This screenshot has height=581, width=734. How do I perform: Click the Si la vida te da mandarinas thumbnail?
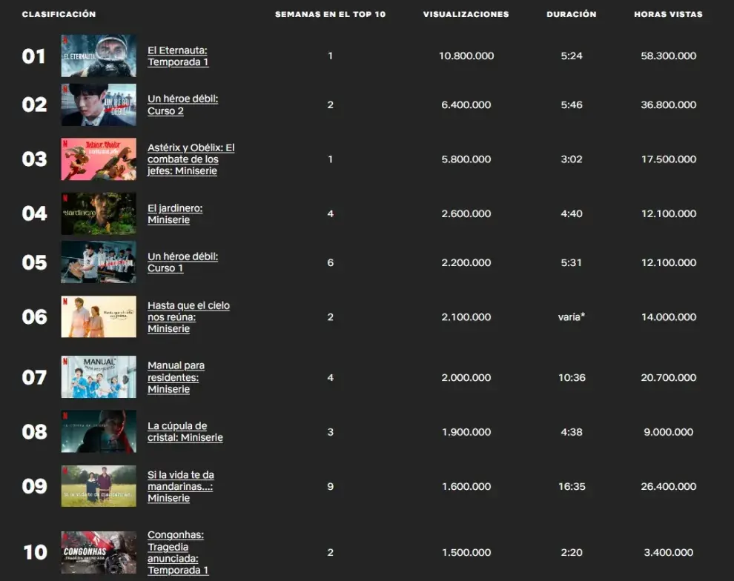coord(99,486)
